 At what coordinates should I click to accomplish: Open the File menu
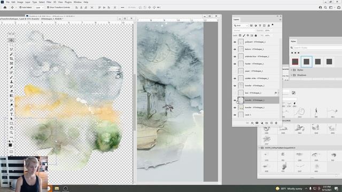pos(7,2)
